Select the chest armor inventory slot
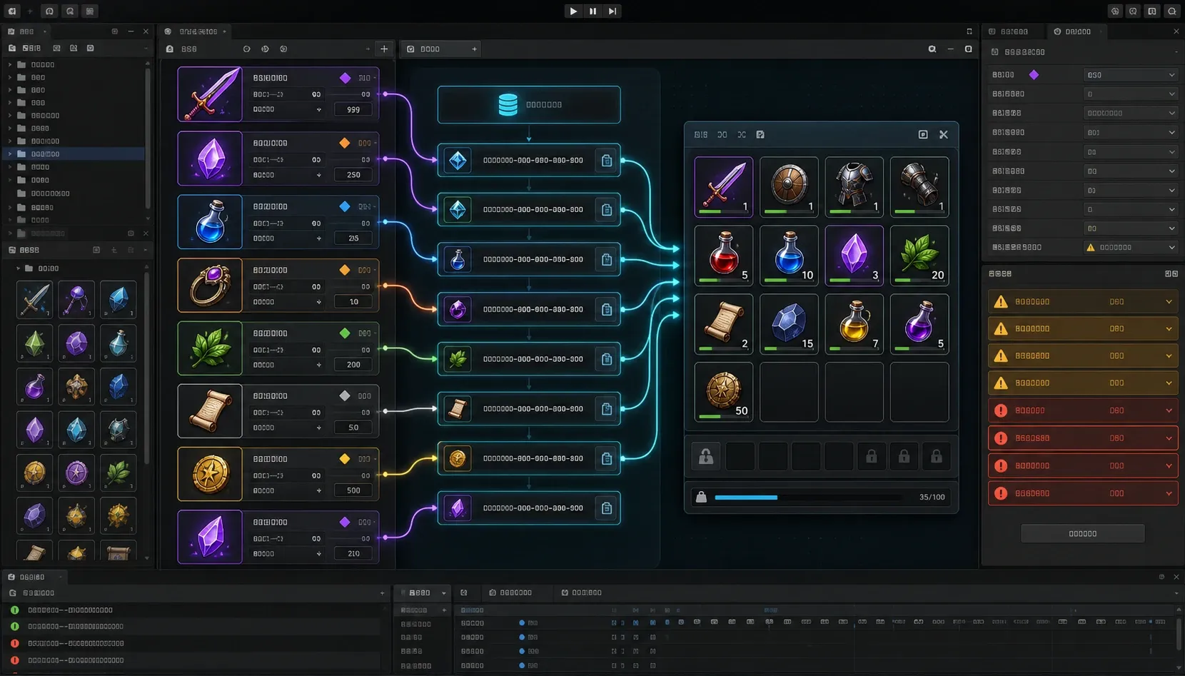The image size is (1185, 676). tap(854, 187)
